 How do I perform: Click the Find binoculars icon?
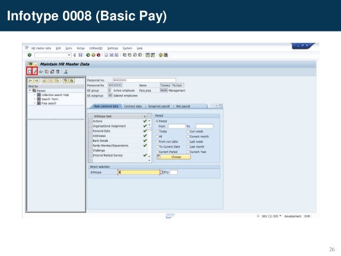pos(111,55)
